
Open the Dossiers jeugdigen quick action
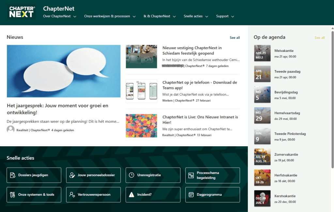pyautogui.click(x=34, y=175)
